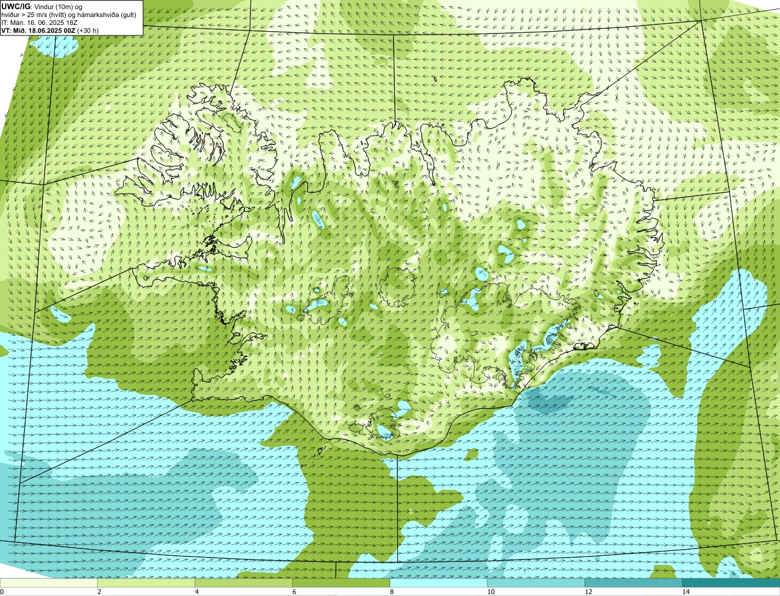Click the scale label "12"
The image size is (780, 596).
click(x=587, y=592)
